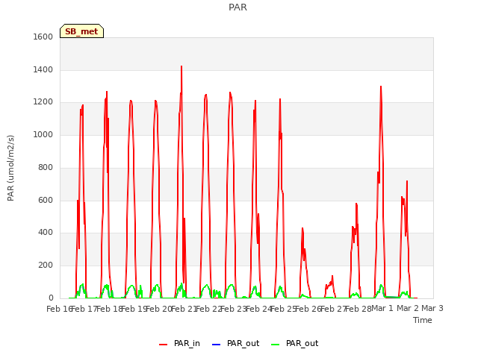478x358 pixels.
Task: Click the Feb 23 x-axis tick label
Action: [x=234, y=309]
